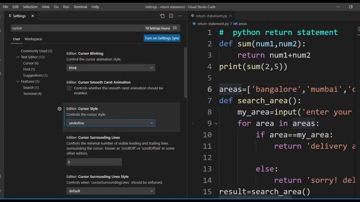Select return statement.py editor tab
The height and width of the screenshot is (202, 360).
coord(211,16)
